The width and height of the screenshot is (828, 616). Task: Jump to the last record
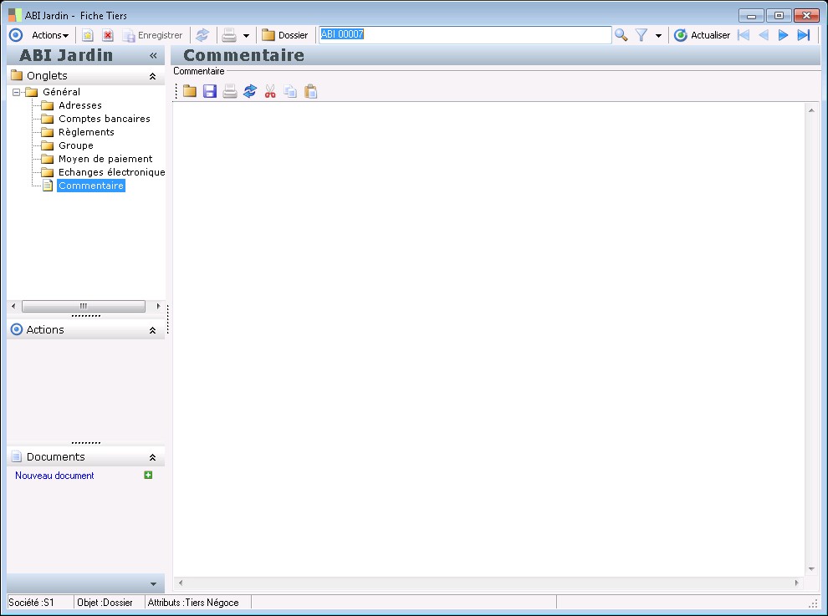(x=804, y=35)
